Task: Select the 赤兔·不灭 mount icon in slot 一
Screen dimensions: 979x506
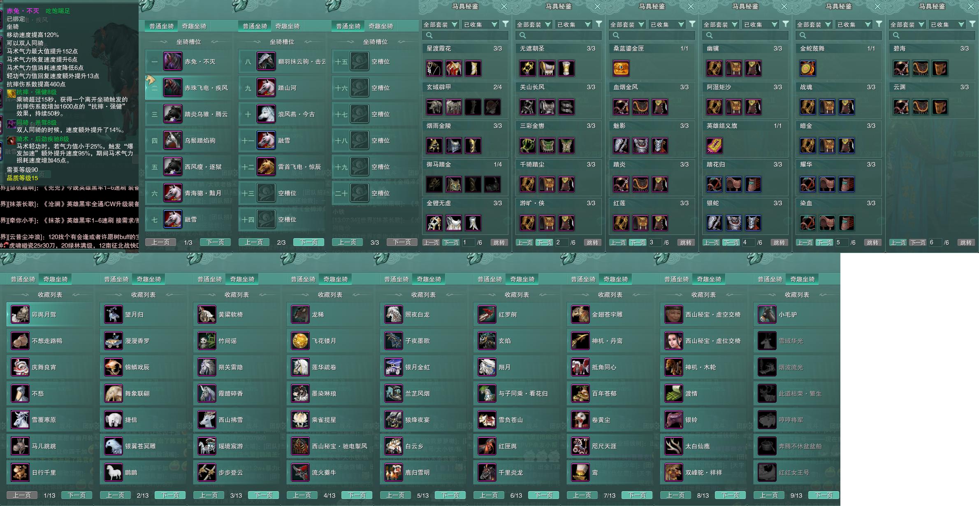Action: click(172, 62)
